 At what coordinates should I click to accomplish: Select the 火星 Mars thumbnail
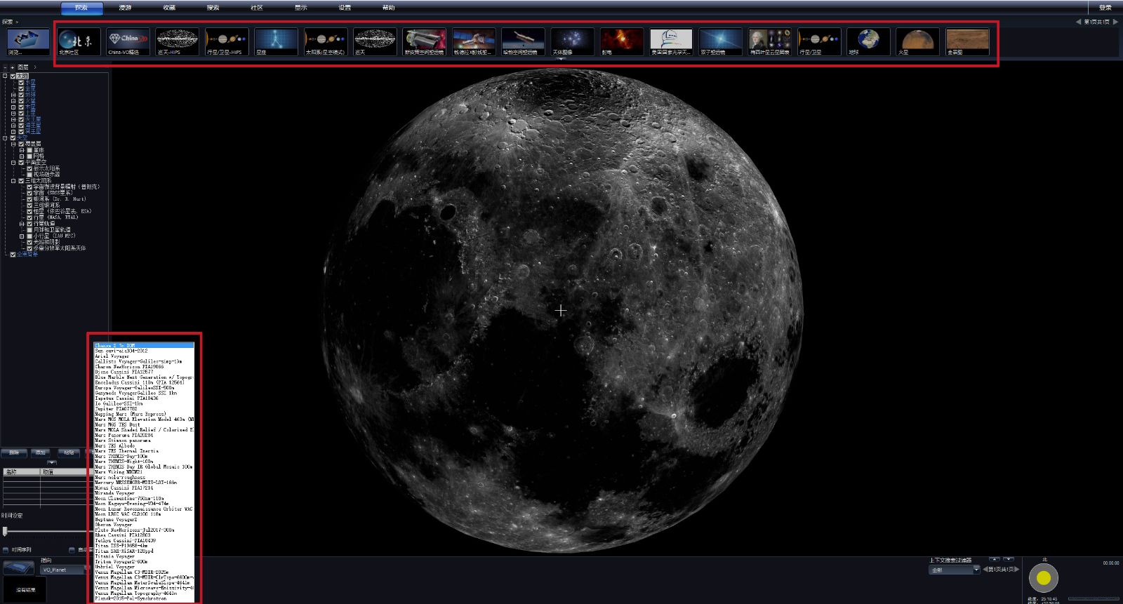pos(917,41)
